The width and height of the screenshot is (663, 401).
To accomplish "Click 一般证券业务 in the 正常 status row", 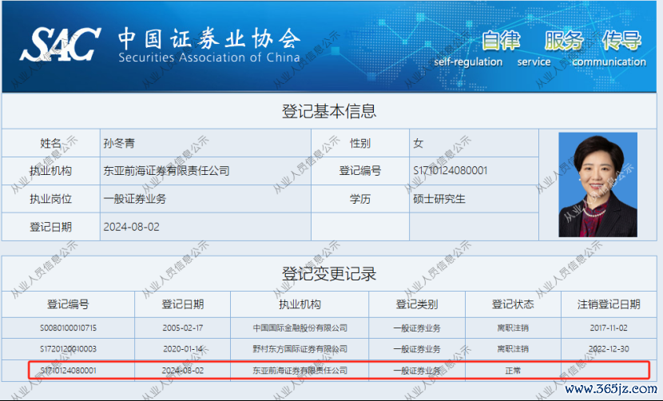I will [x=417, y=371].
